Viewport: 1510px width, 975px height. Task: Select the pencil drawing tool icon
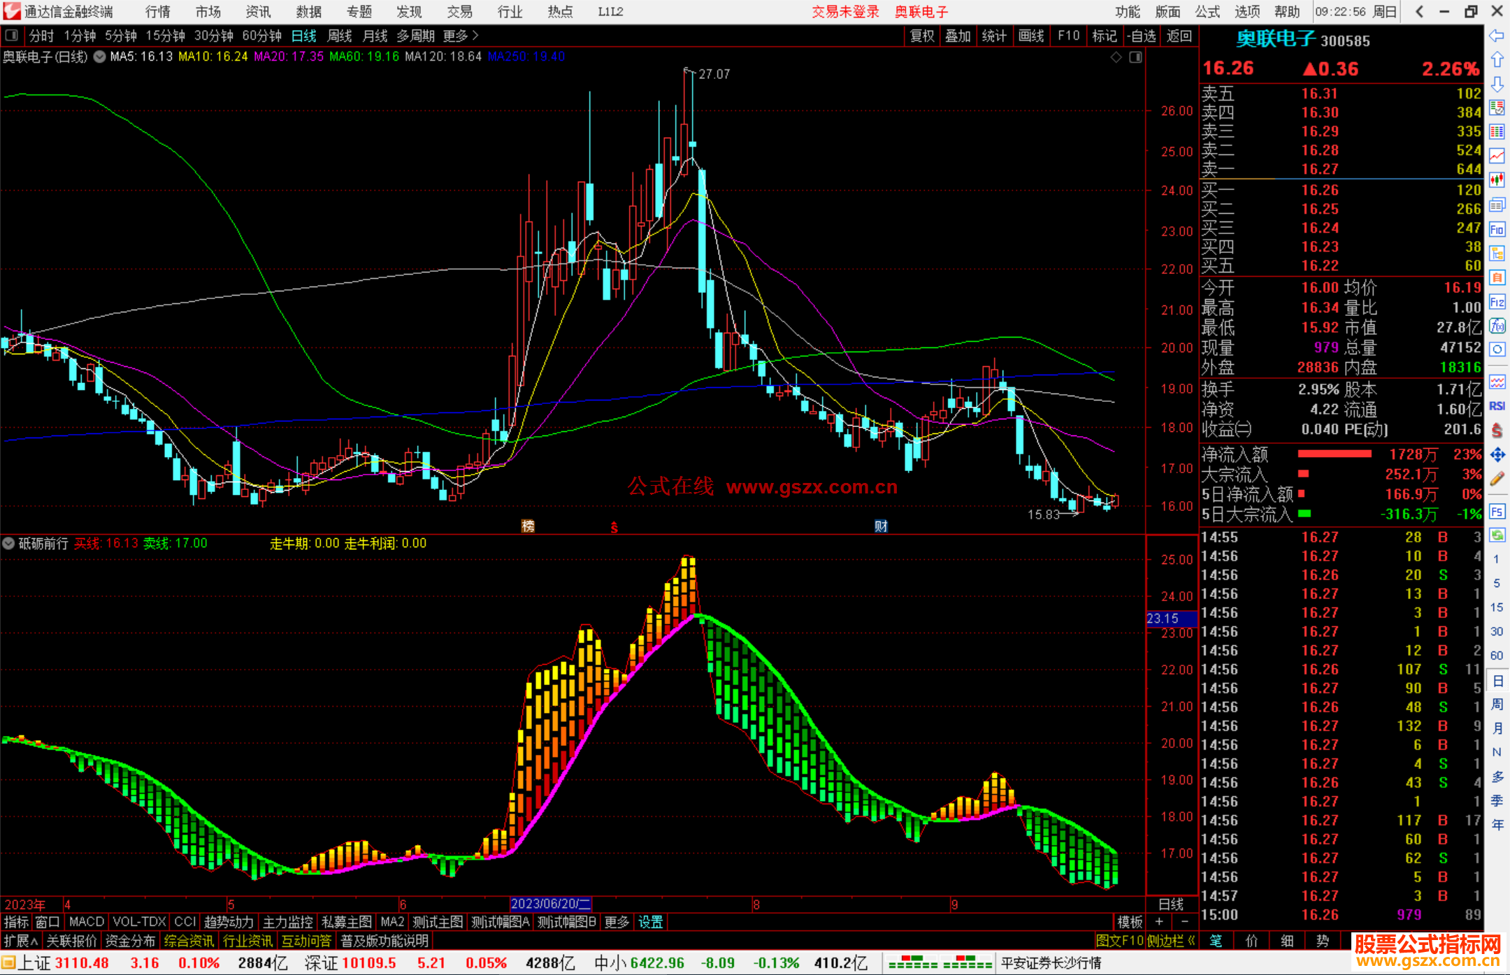[1497, 479]
